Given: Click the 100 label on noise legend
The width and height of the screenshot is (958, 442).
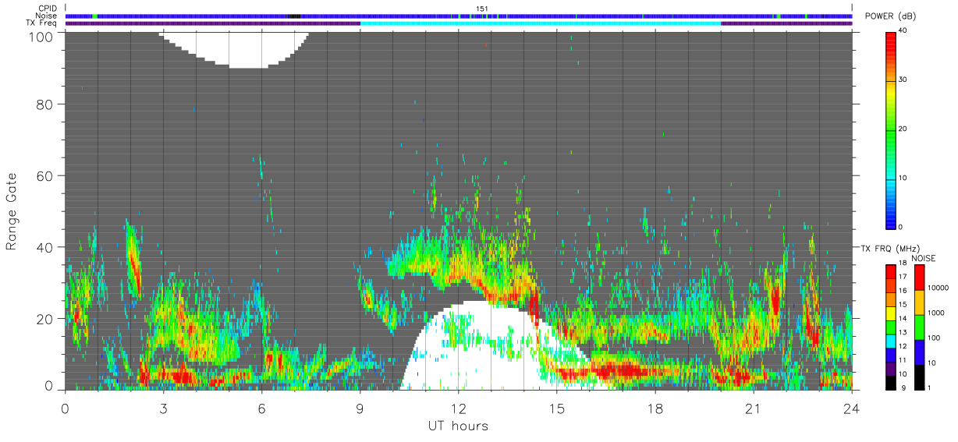Looking at the screenshot, I should point(935,338).
